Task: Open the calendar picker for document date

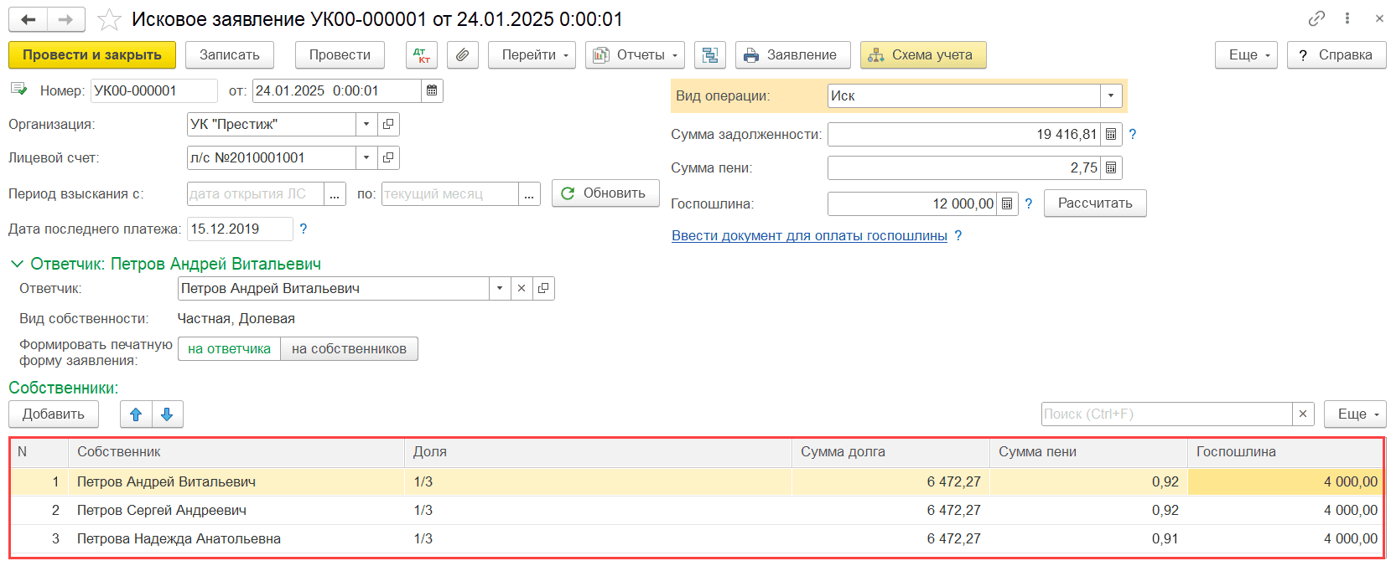Action: (432, 90)
